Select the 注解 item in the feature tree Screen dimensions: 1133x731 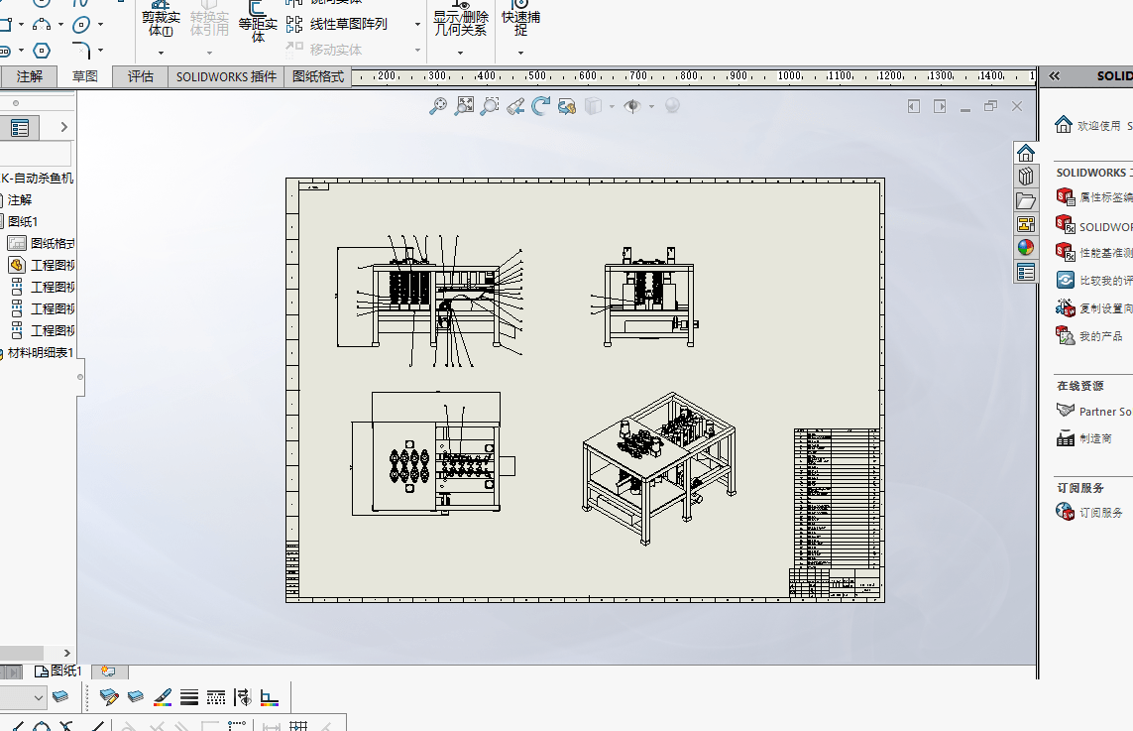[x=19, y=199]
